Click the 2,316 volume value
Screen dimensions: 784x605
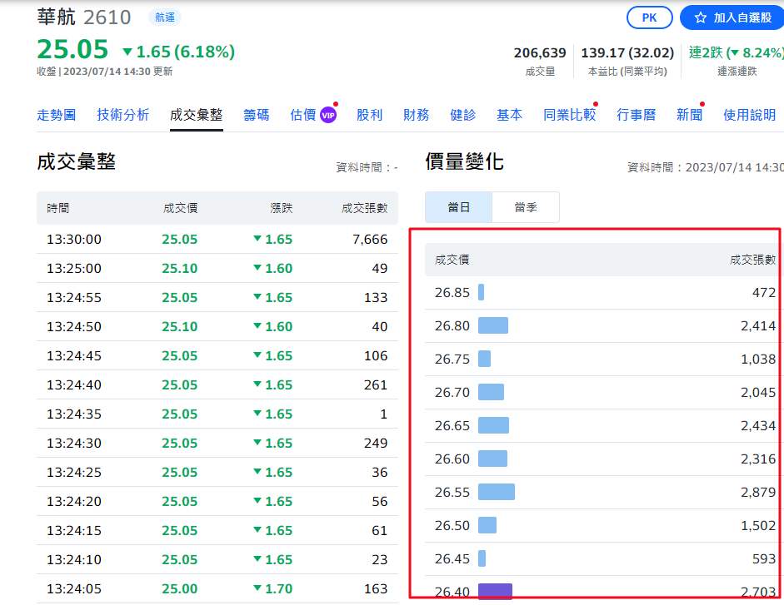pyautogui.click(x=758, y=459)
